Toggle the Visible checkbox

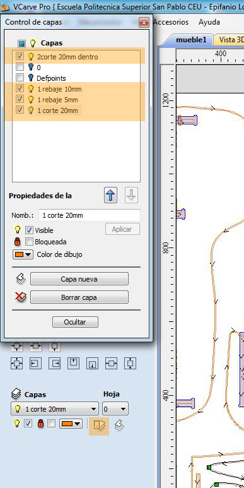[29, 230]
